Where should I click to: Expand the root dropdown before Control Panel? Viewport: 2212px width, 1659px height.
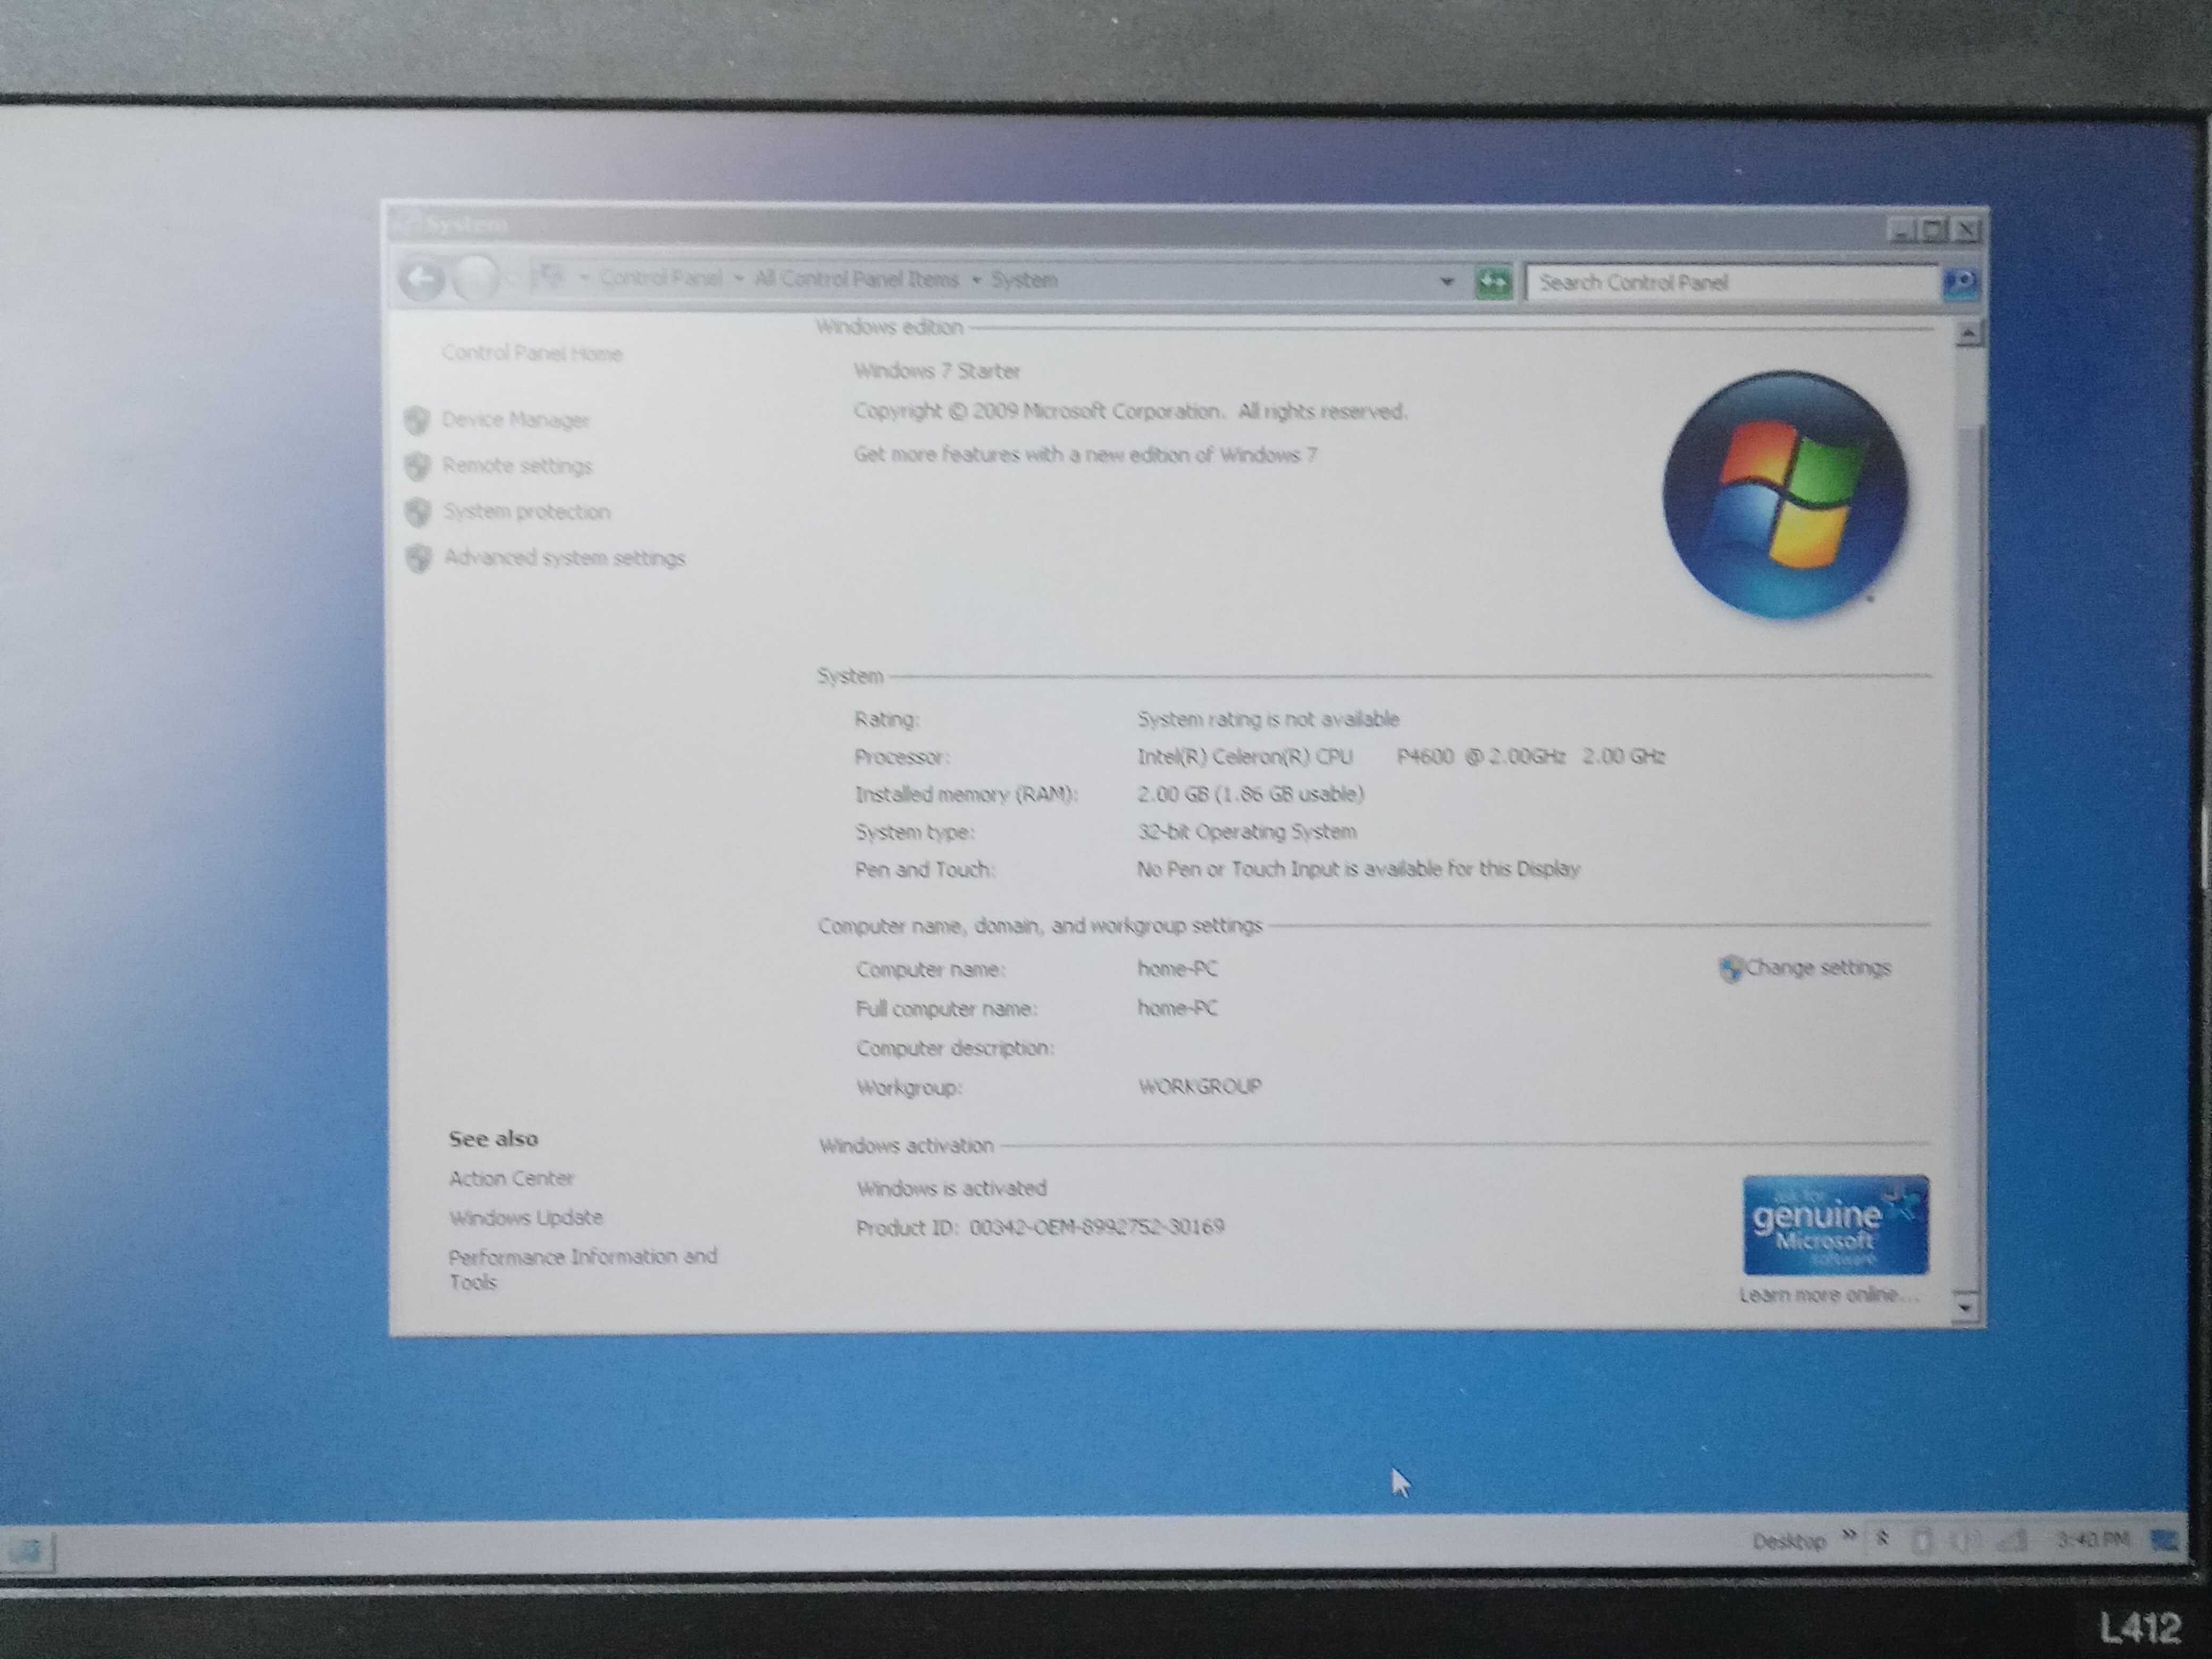coord(584,278)
